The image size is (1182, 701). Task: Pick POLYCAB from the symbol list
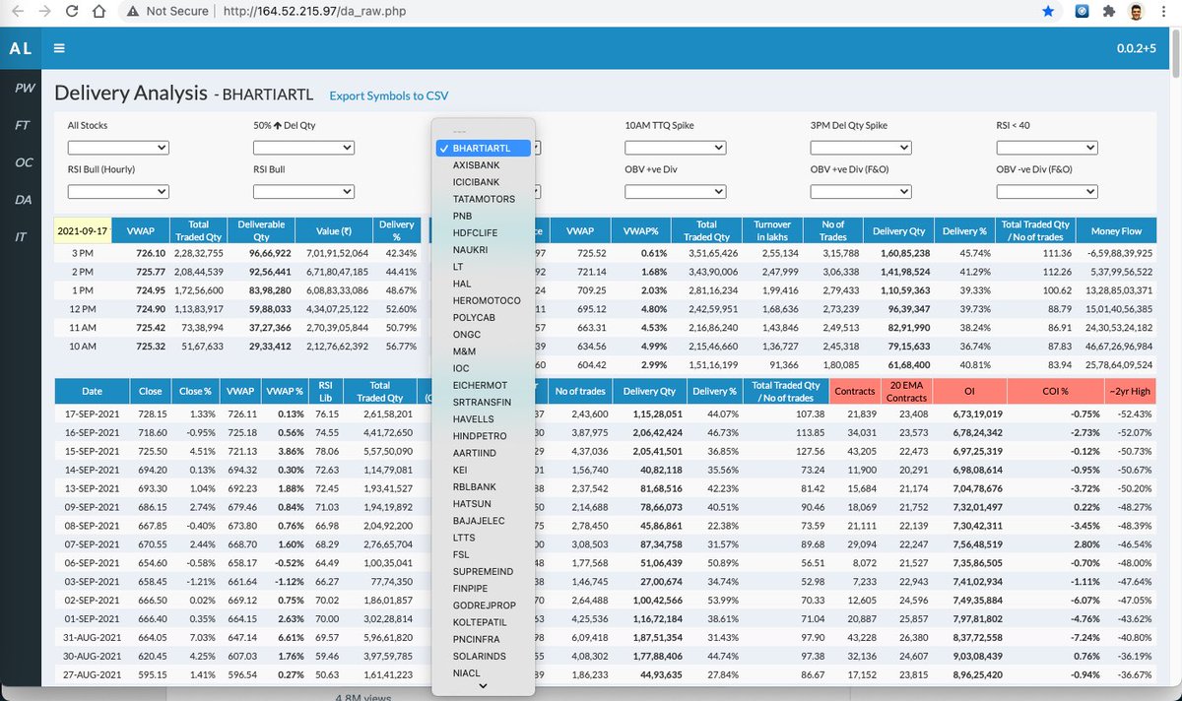(x=484, y=318)
